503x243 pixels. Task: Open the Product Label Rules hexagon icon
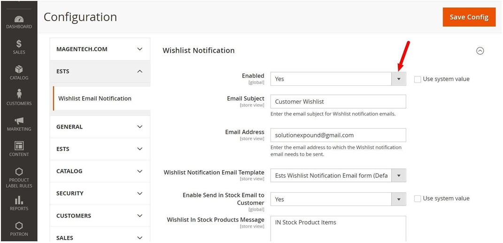point(19,172)
